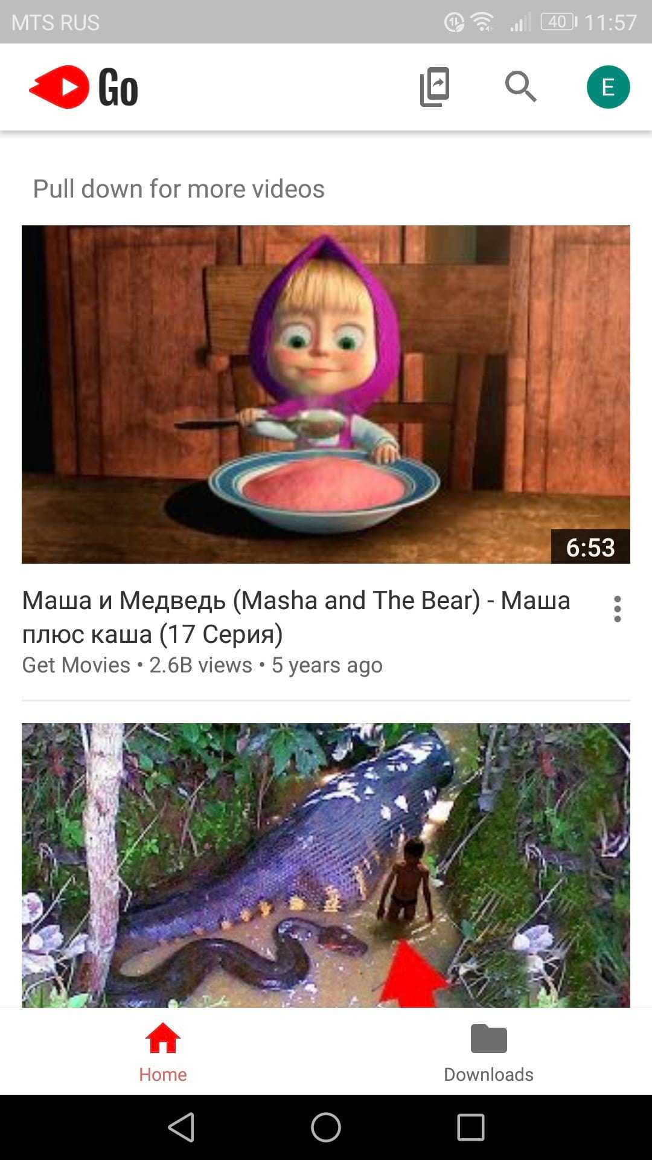Open the Masha and the Bear thumbnail
Screen dimensions: 652x1160
[x=326, y=395]
